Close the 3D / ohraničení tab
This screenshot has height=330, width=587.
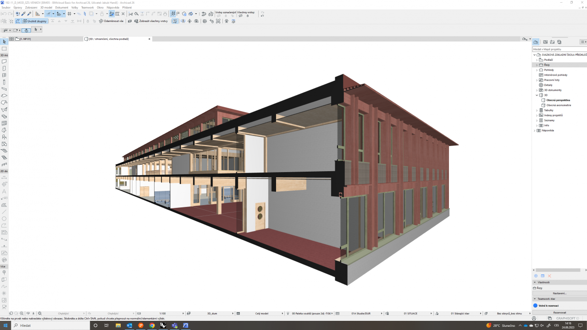tap(150, 39)
